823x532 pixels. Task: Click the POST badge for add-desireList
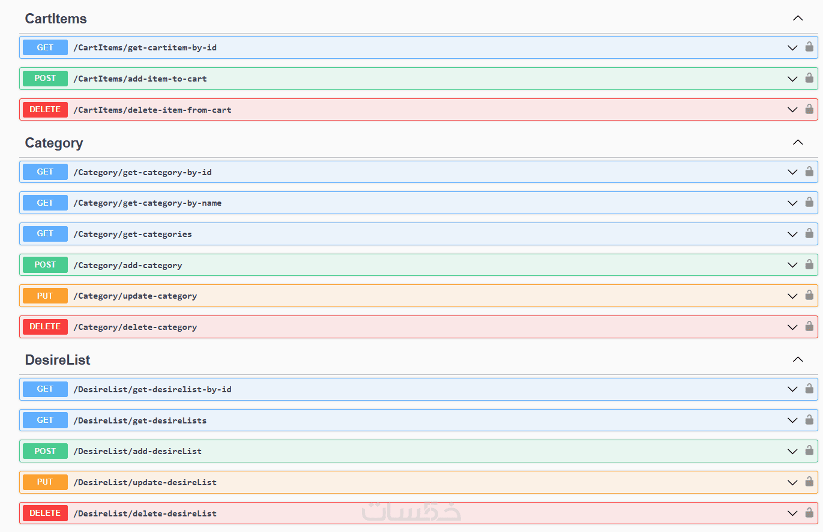[45, 451]
